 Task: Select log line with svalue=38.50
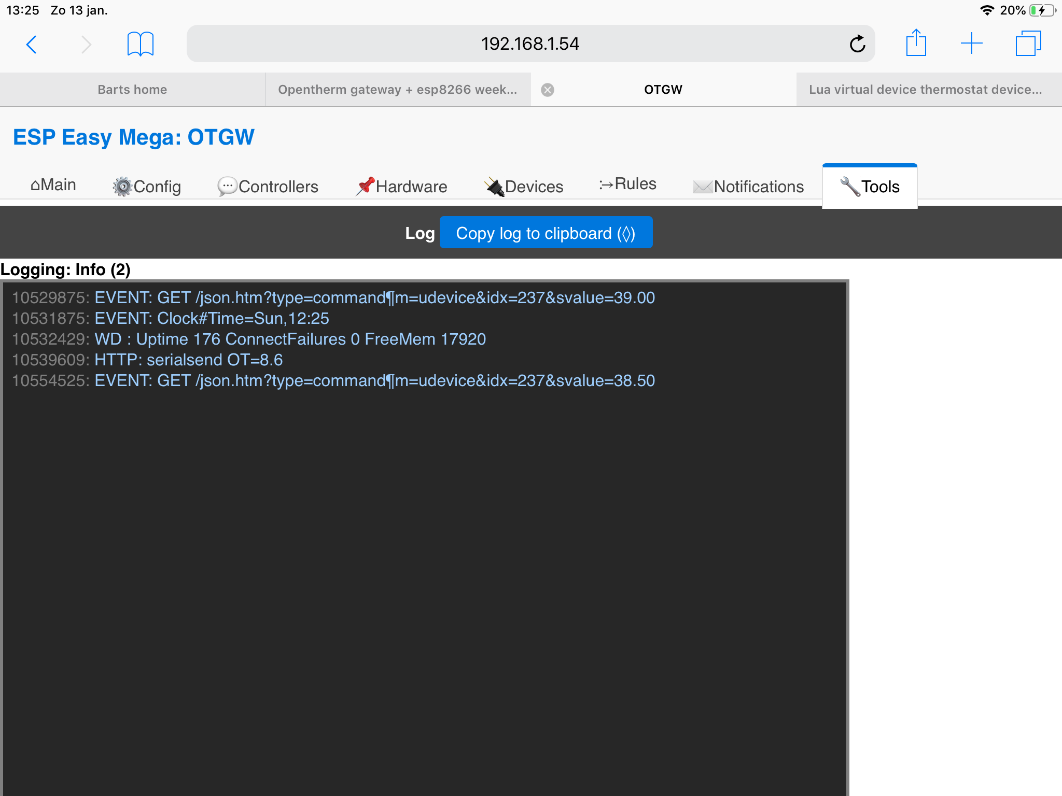[x=333, y=381]
